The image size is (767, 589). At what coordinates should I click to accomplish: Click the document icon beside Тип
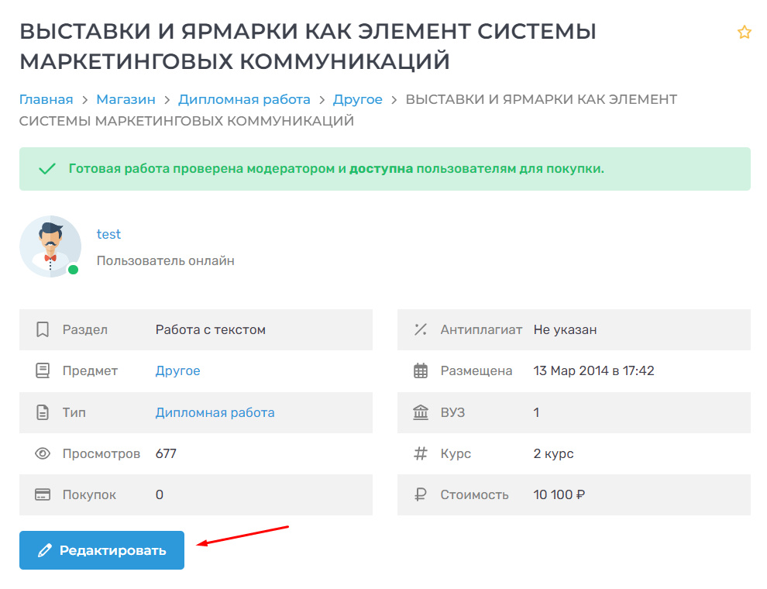tap(43, 412)
